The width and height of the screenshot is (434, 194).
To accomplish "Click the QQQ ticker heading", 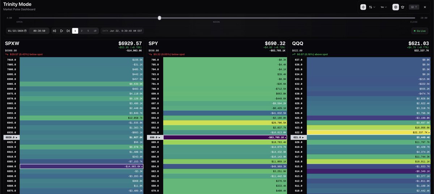I will [297, 43].
